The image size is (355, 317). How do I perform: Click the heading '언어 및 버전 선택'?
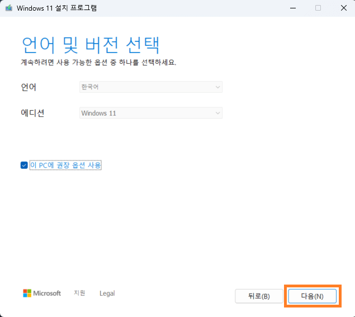[91, 45]
